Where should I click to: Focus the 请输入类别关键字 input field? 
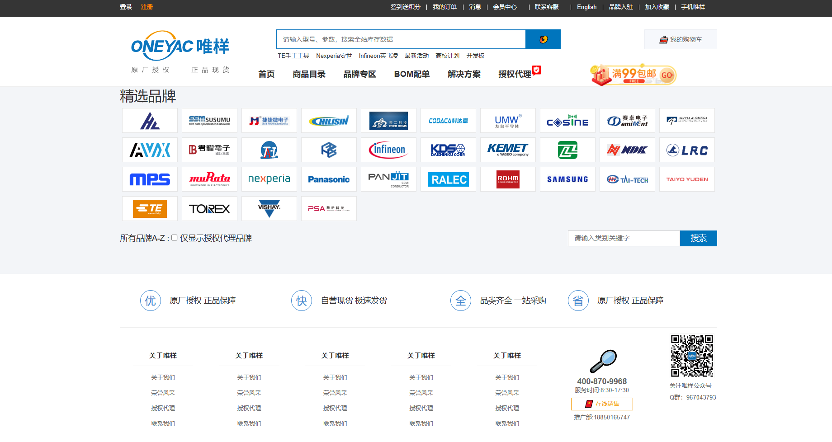click(624, 238)
